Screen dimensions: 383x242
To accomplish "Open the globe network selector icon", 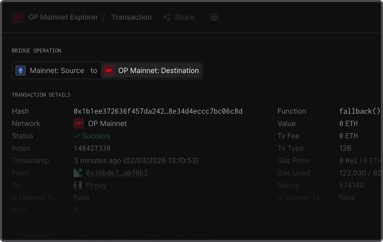I will pos(214,17).
